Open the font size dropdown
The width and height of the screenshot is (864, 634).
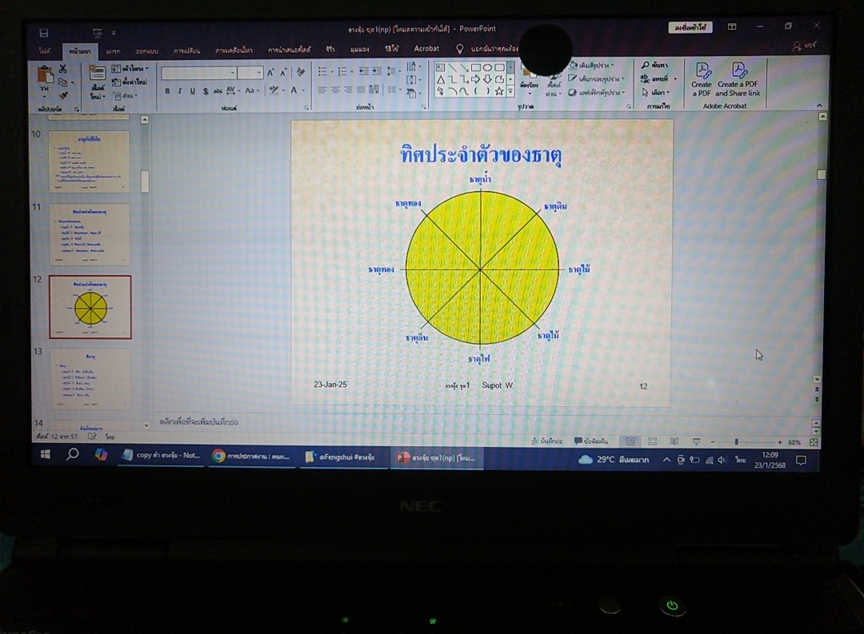tap(259, 73)
